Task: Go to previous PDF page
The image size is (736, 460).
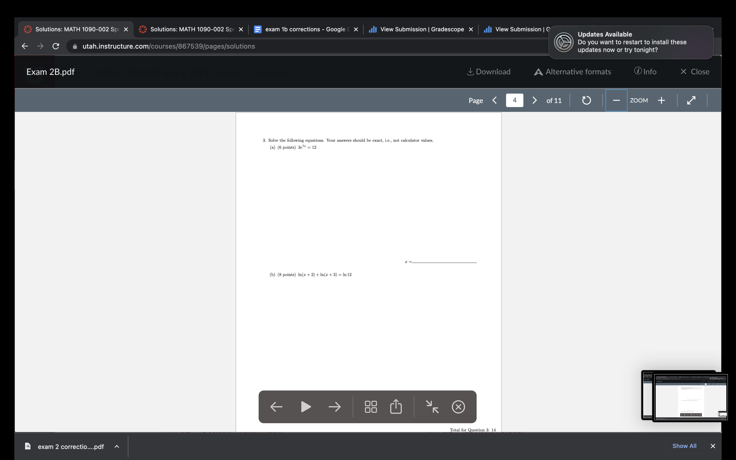Action: (495, 100)
